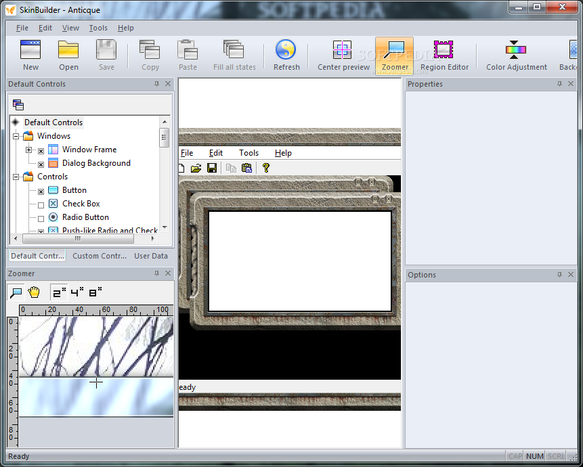Image resolution: width=583 pixels, height=467 pixels.
Task: Open the Color Adjustment tool
Action: pyautogui.click(x=516, y=50)
